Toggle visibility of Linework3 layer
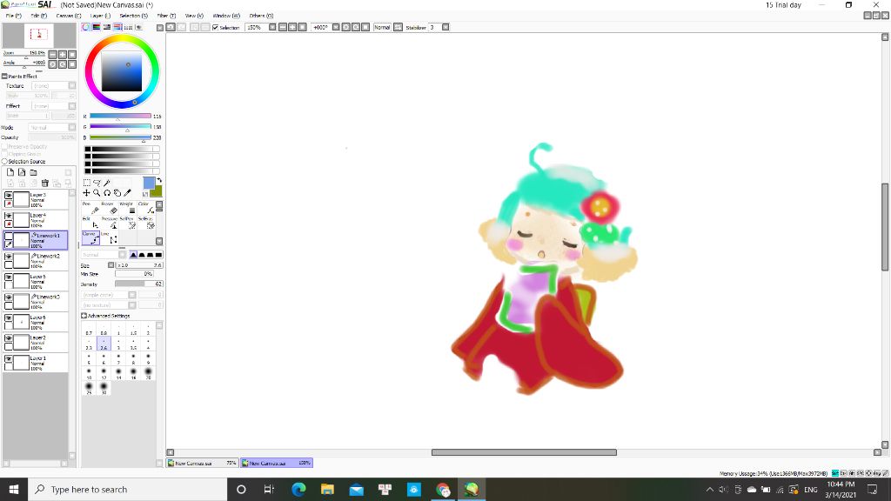This screenshot has width=891, height=501. click(9, 297)
